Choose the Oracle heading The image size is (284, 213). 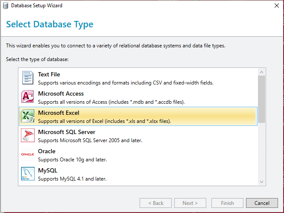[x=47, y=151]
